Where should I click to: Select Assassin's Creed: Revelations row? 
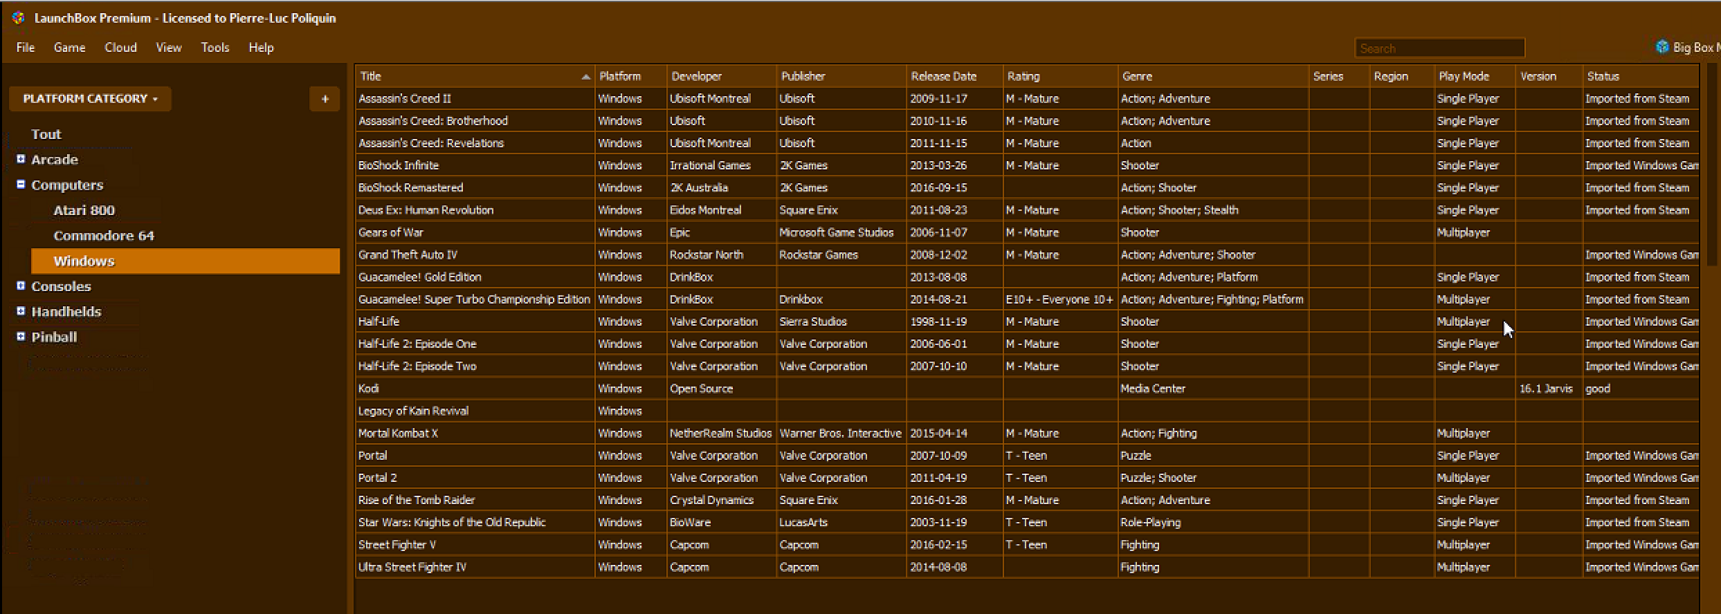pos(1027,143)
